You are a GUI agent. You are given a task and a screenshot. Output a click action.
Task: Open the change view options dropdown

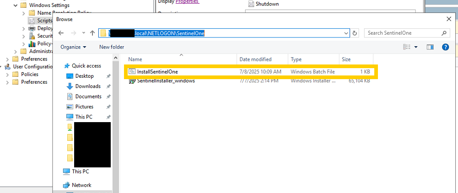416,47
